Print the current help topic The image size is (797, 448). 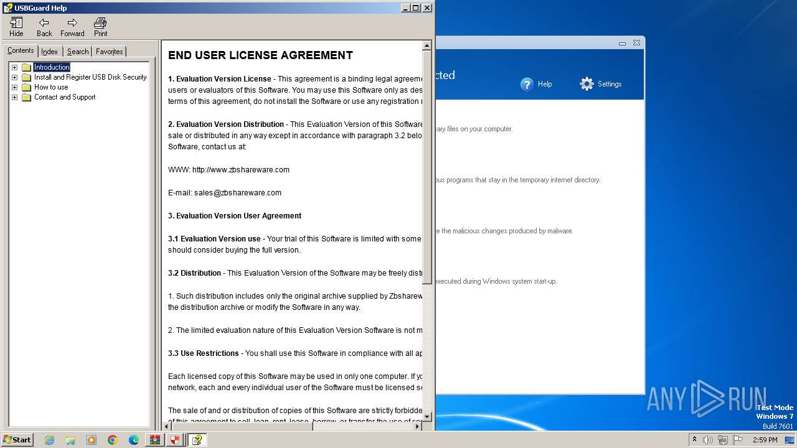tap(100, 27)
